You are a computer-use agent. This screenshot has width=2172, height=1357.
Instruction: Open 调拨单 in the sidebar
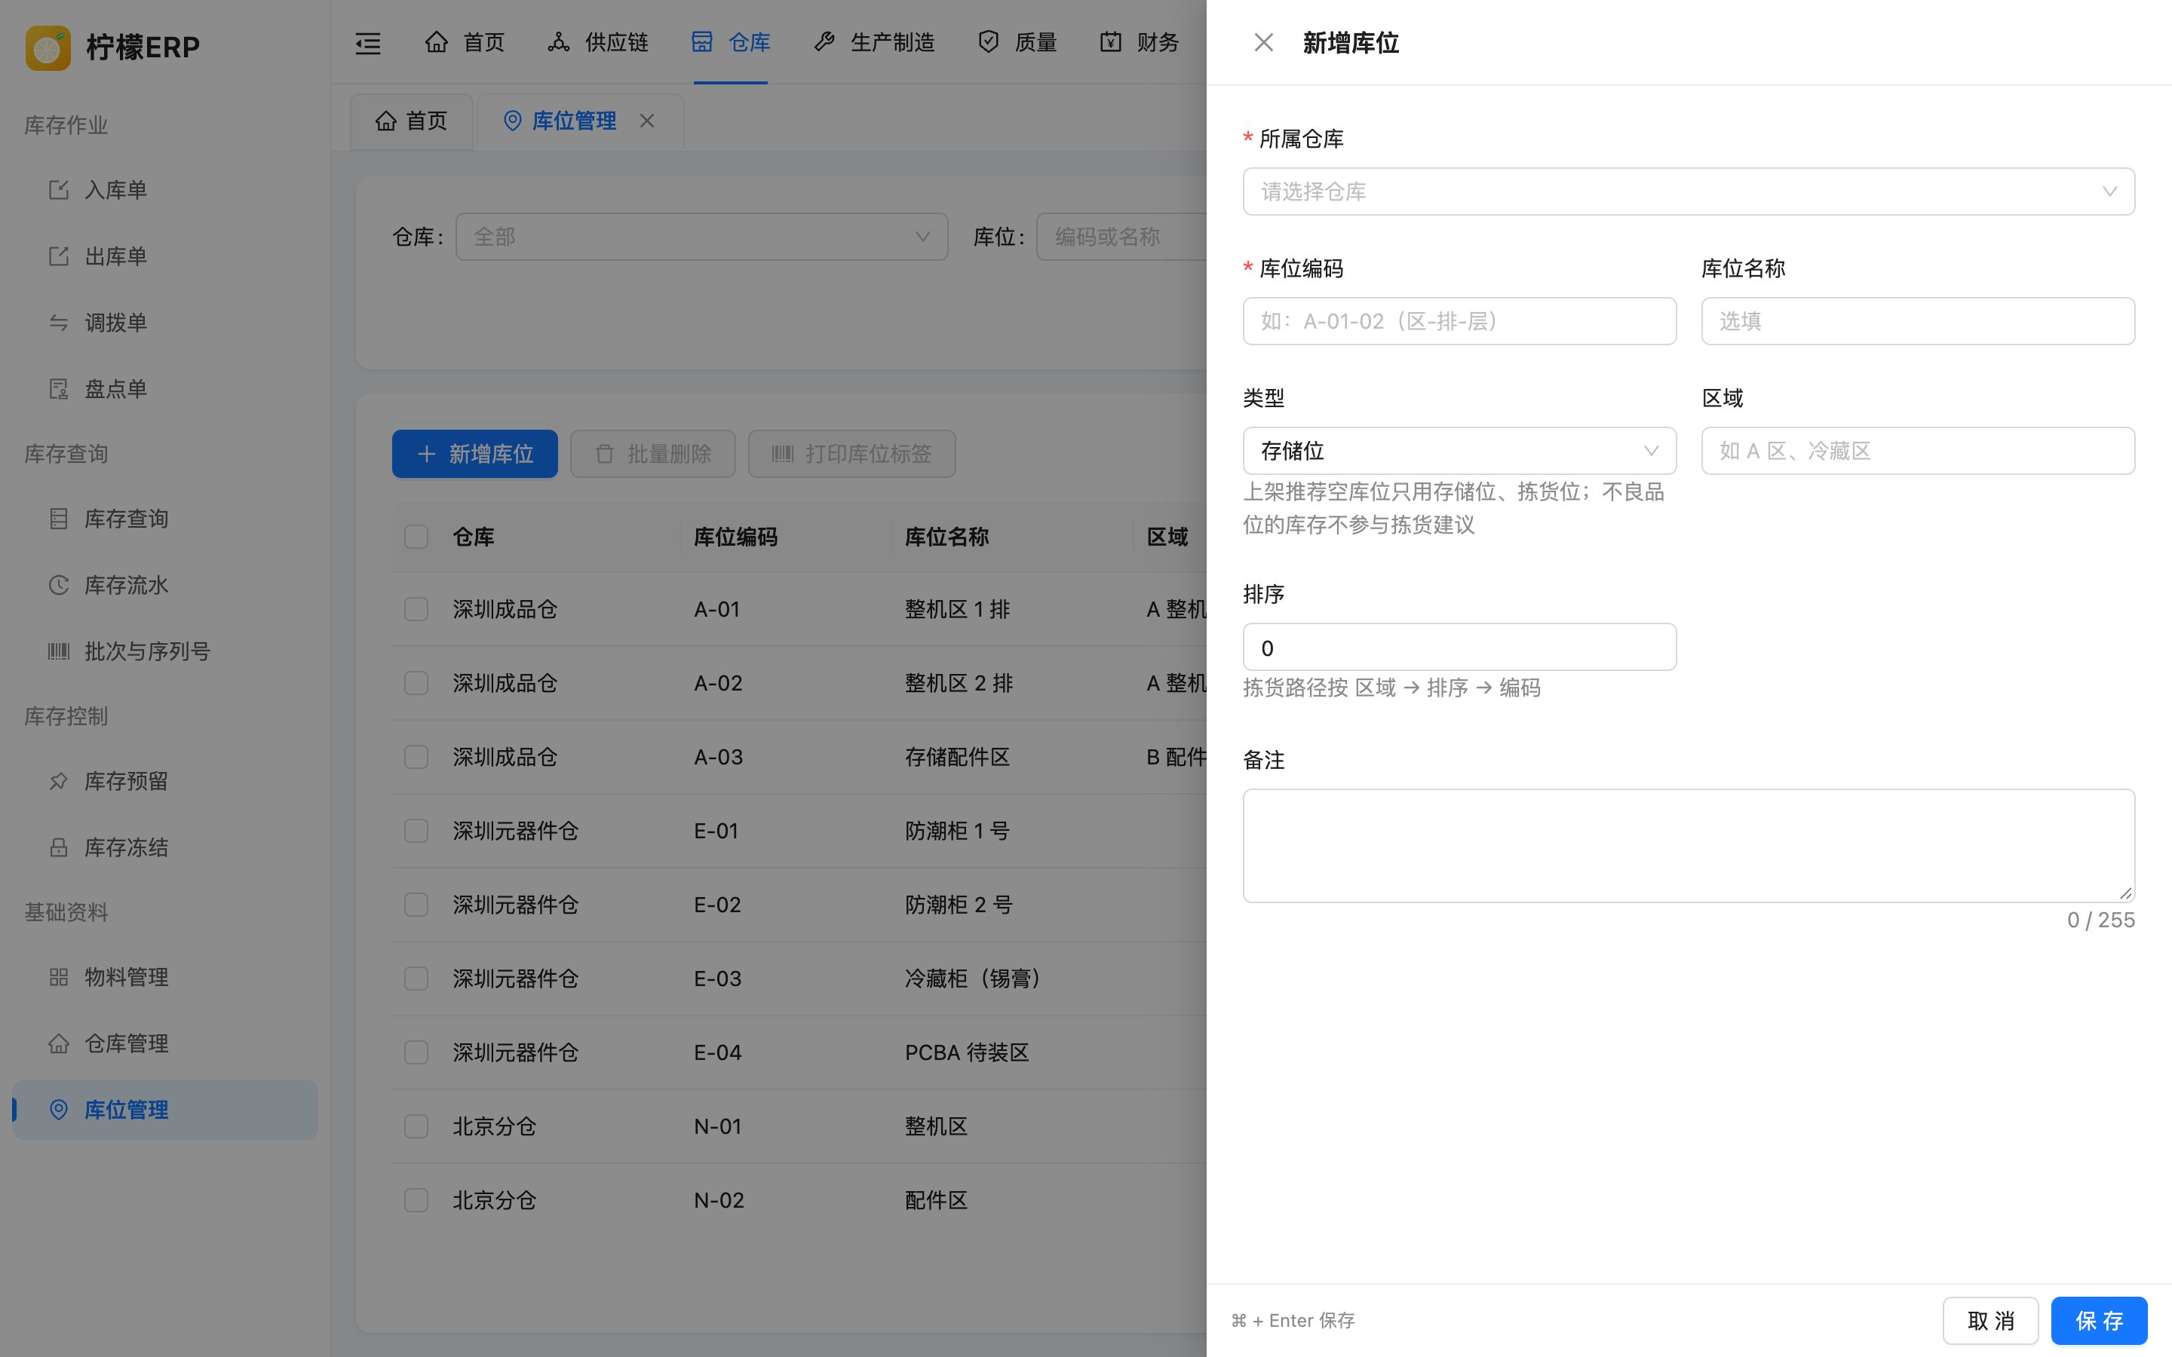click(x=165, y=322)
